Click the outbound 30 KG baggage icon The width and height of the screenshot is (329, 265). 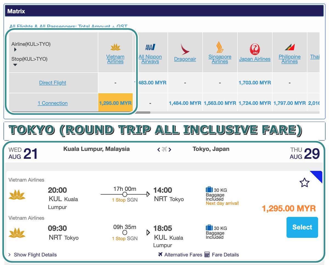[209, 190]
